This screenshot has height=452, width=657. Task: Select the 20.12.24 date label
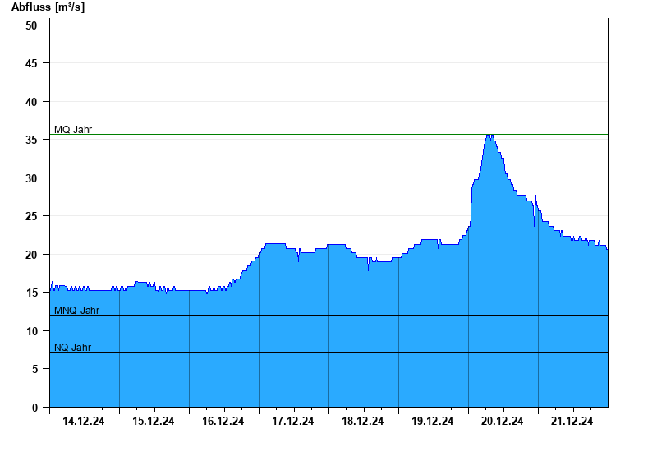(502, 421)
